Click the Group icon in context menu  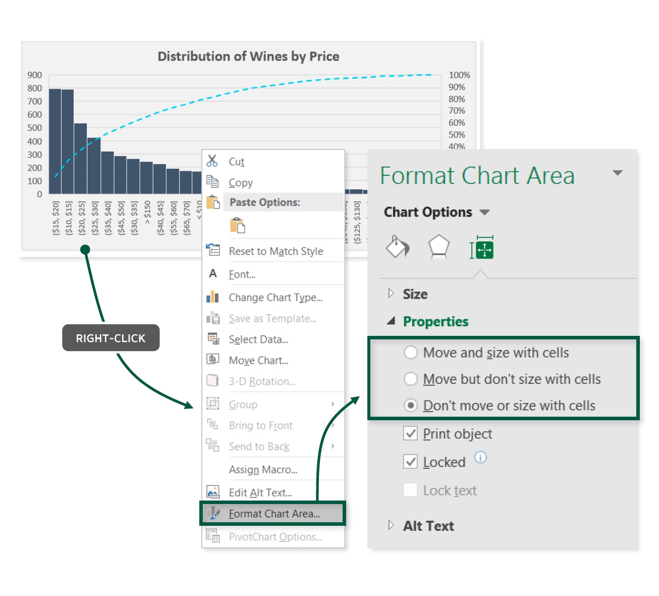213,404
